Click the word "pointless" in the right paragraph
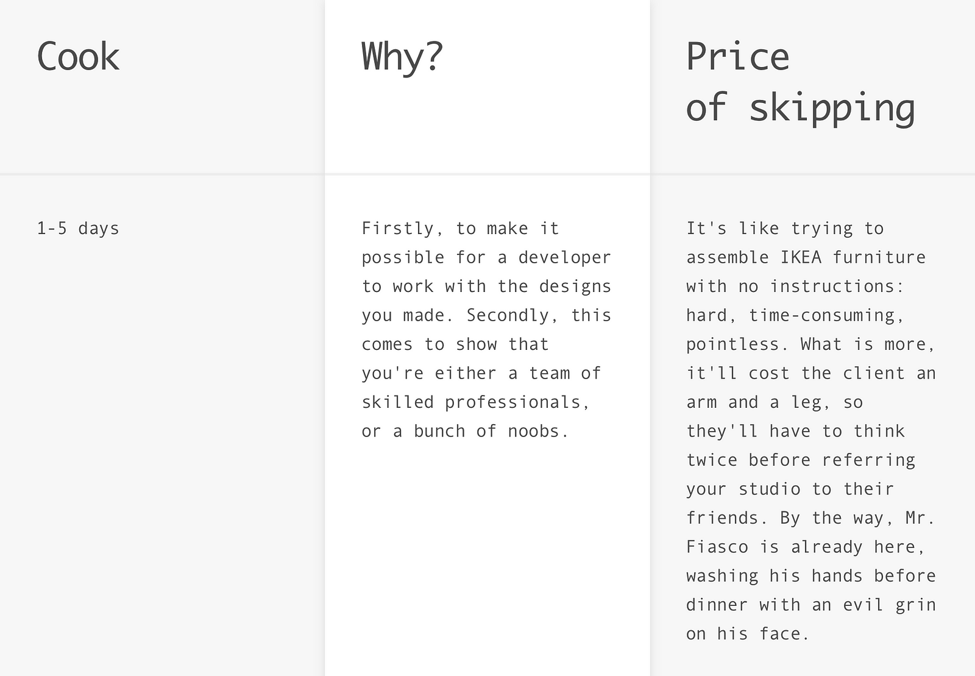 click(733, 344)
